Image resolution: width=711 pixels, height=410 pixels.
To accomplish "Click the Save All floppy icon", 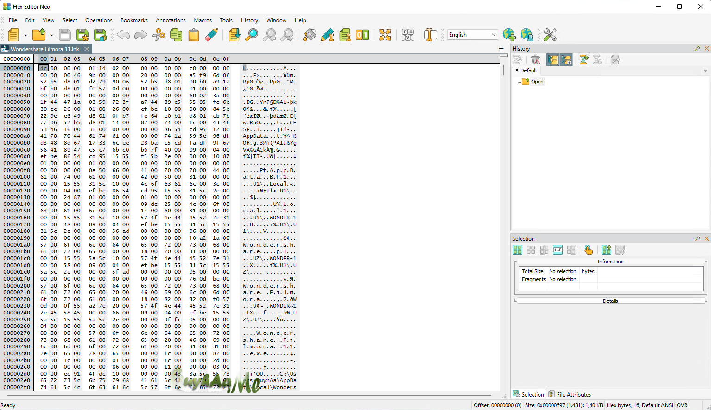I will pos(101,35).
